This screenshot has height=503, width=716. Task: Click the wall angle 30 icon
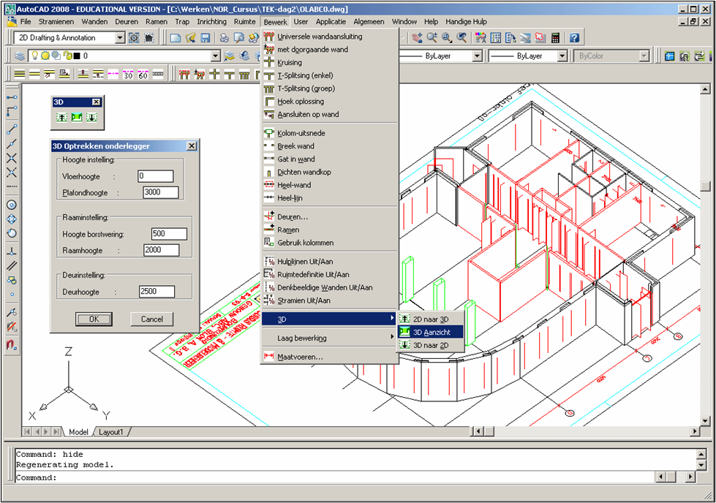pos(128,75)
